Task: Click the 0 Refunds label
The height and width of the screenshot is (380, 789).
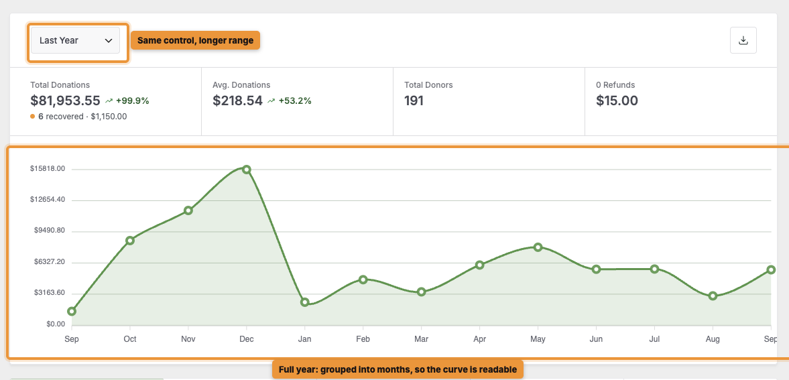Action: tap(615, 85)
